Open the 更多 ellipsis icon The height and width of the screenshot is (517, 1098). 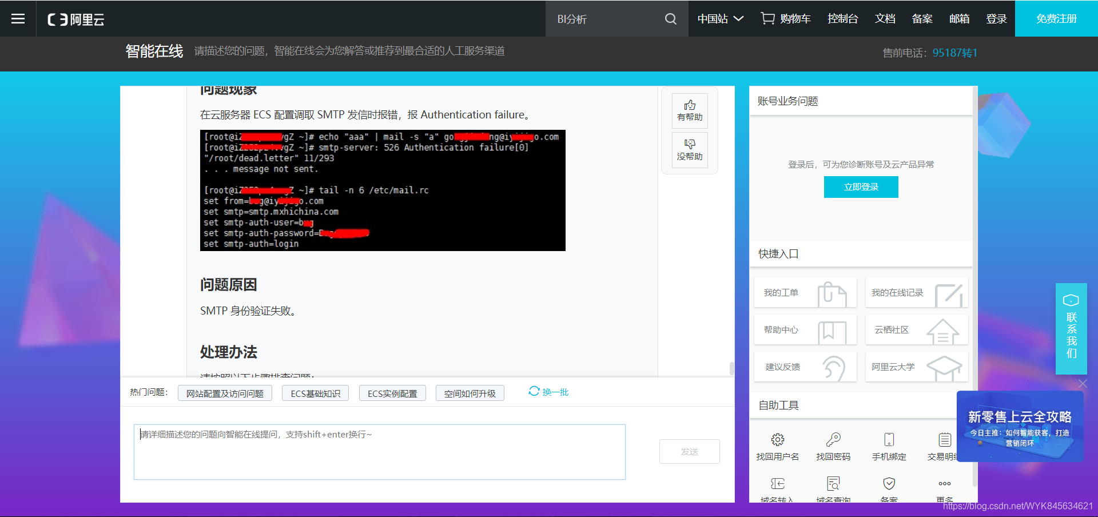(x=945, y=483)
